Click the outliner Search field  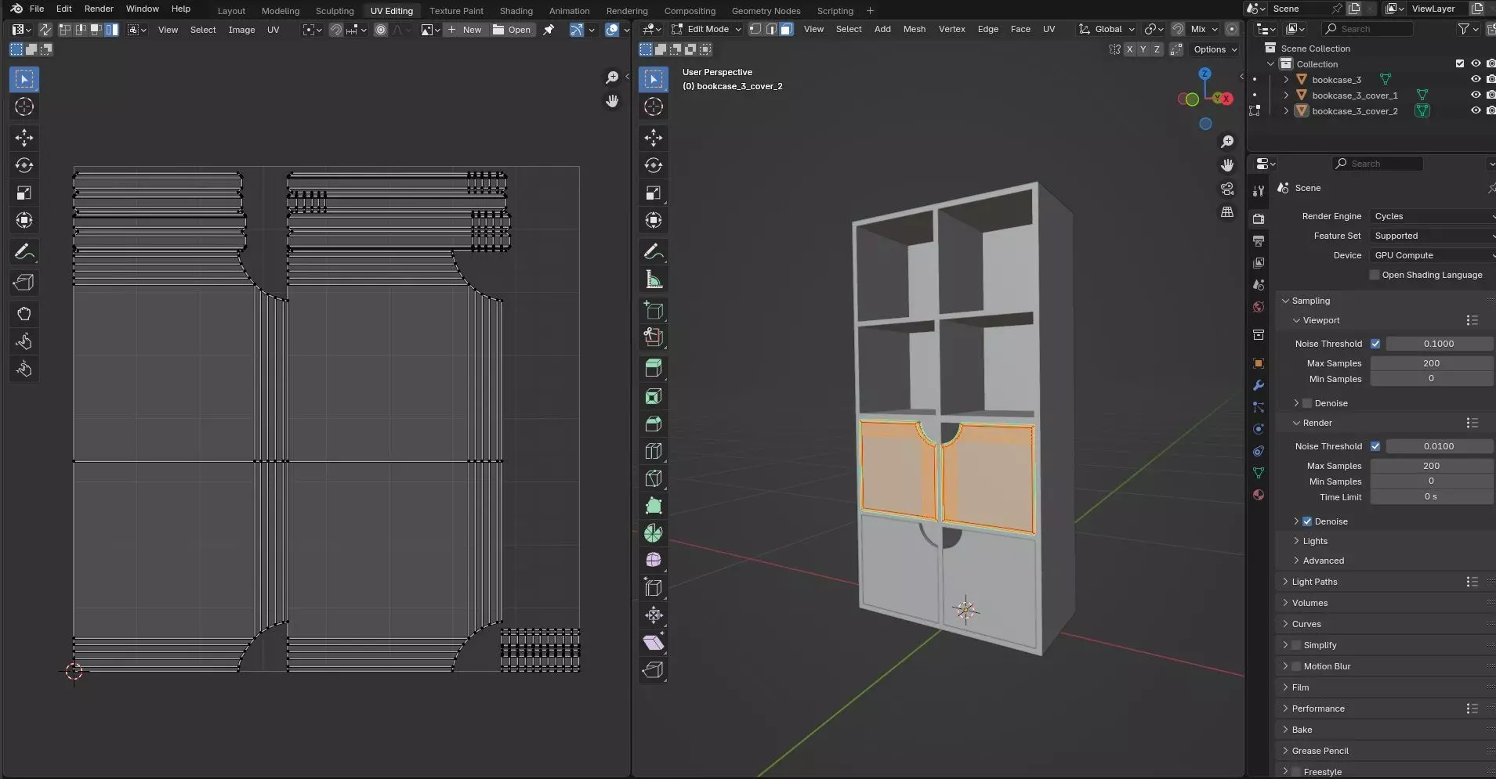(x=1367, y=29)
